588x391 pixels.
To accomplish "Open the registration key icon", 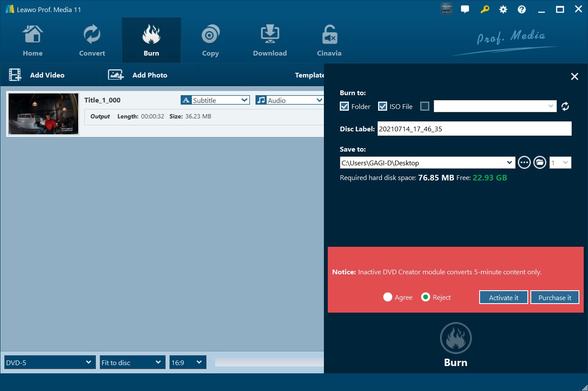I will (x=485, y=9).
